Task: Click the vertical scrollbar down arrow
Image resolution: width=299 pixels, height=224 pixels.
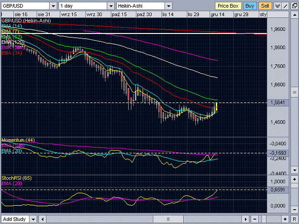Action: pos(294,170)
